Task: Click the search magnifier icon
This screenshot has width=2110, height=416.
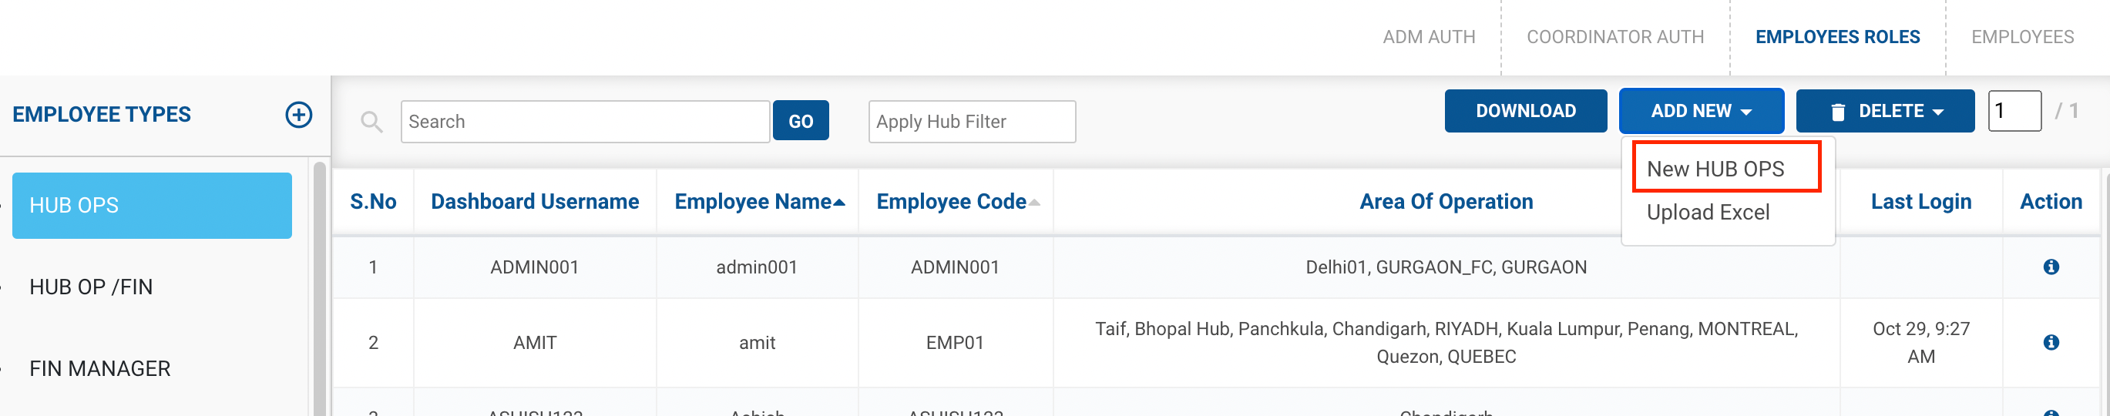Action: [372, 122]
